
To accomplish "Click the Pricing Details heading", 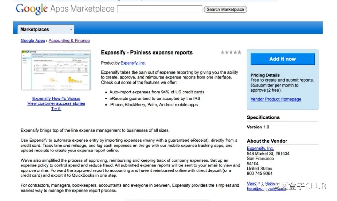I will click(265, 75).
